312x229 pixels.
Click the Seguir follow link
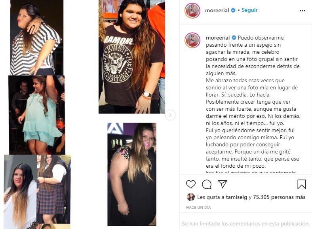pos(249,10)
